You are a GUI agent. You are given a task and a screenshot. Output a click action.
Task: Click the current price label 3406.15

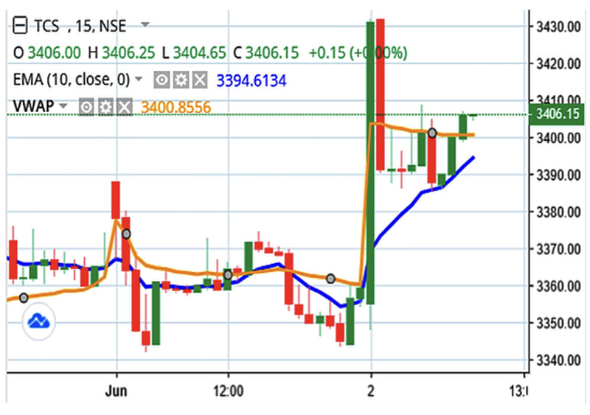[558, 114]
